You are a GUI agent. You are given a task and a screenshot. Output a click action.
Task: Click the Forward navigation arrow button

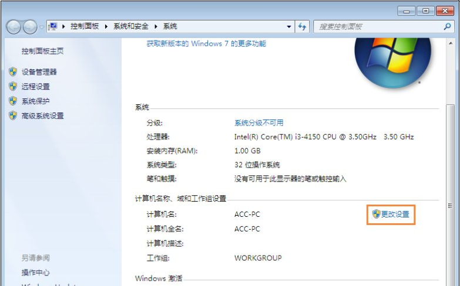(30, 27)
